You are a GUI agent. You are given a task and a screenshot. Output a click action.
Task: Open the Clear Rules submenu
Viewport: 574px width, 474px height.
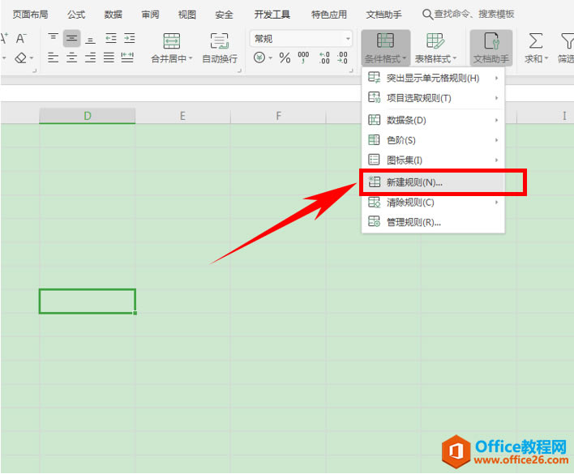[433, 203]
